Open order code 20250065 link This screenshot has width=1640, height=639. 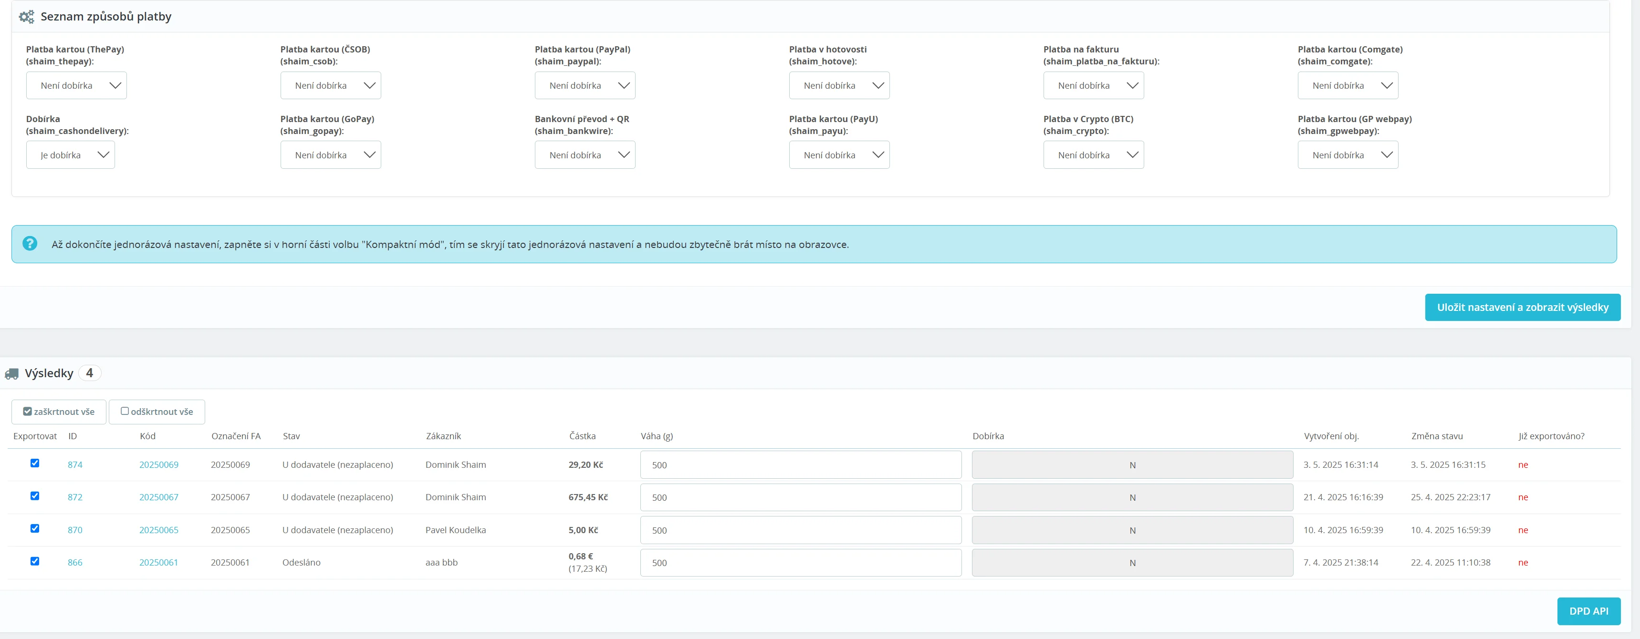point(158,530)
